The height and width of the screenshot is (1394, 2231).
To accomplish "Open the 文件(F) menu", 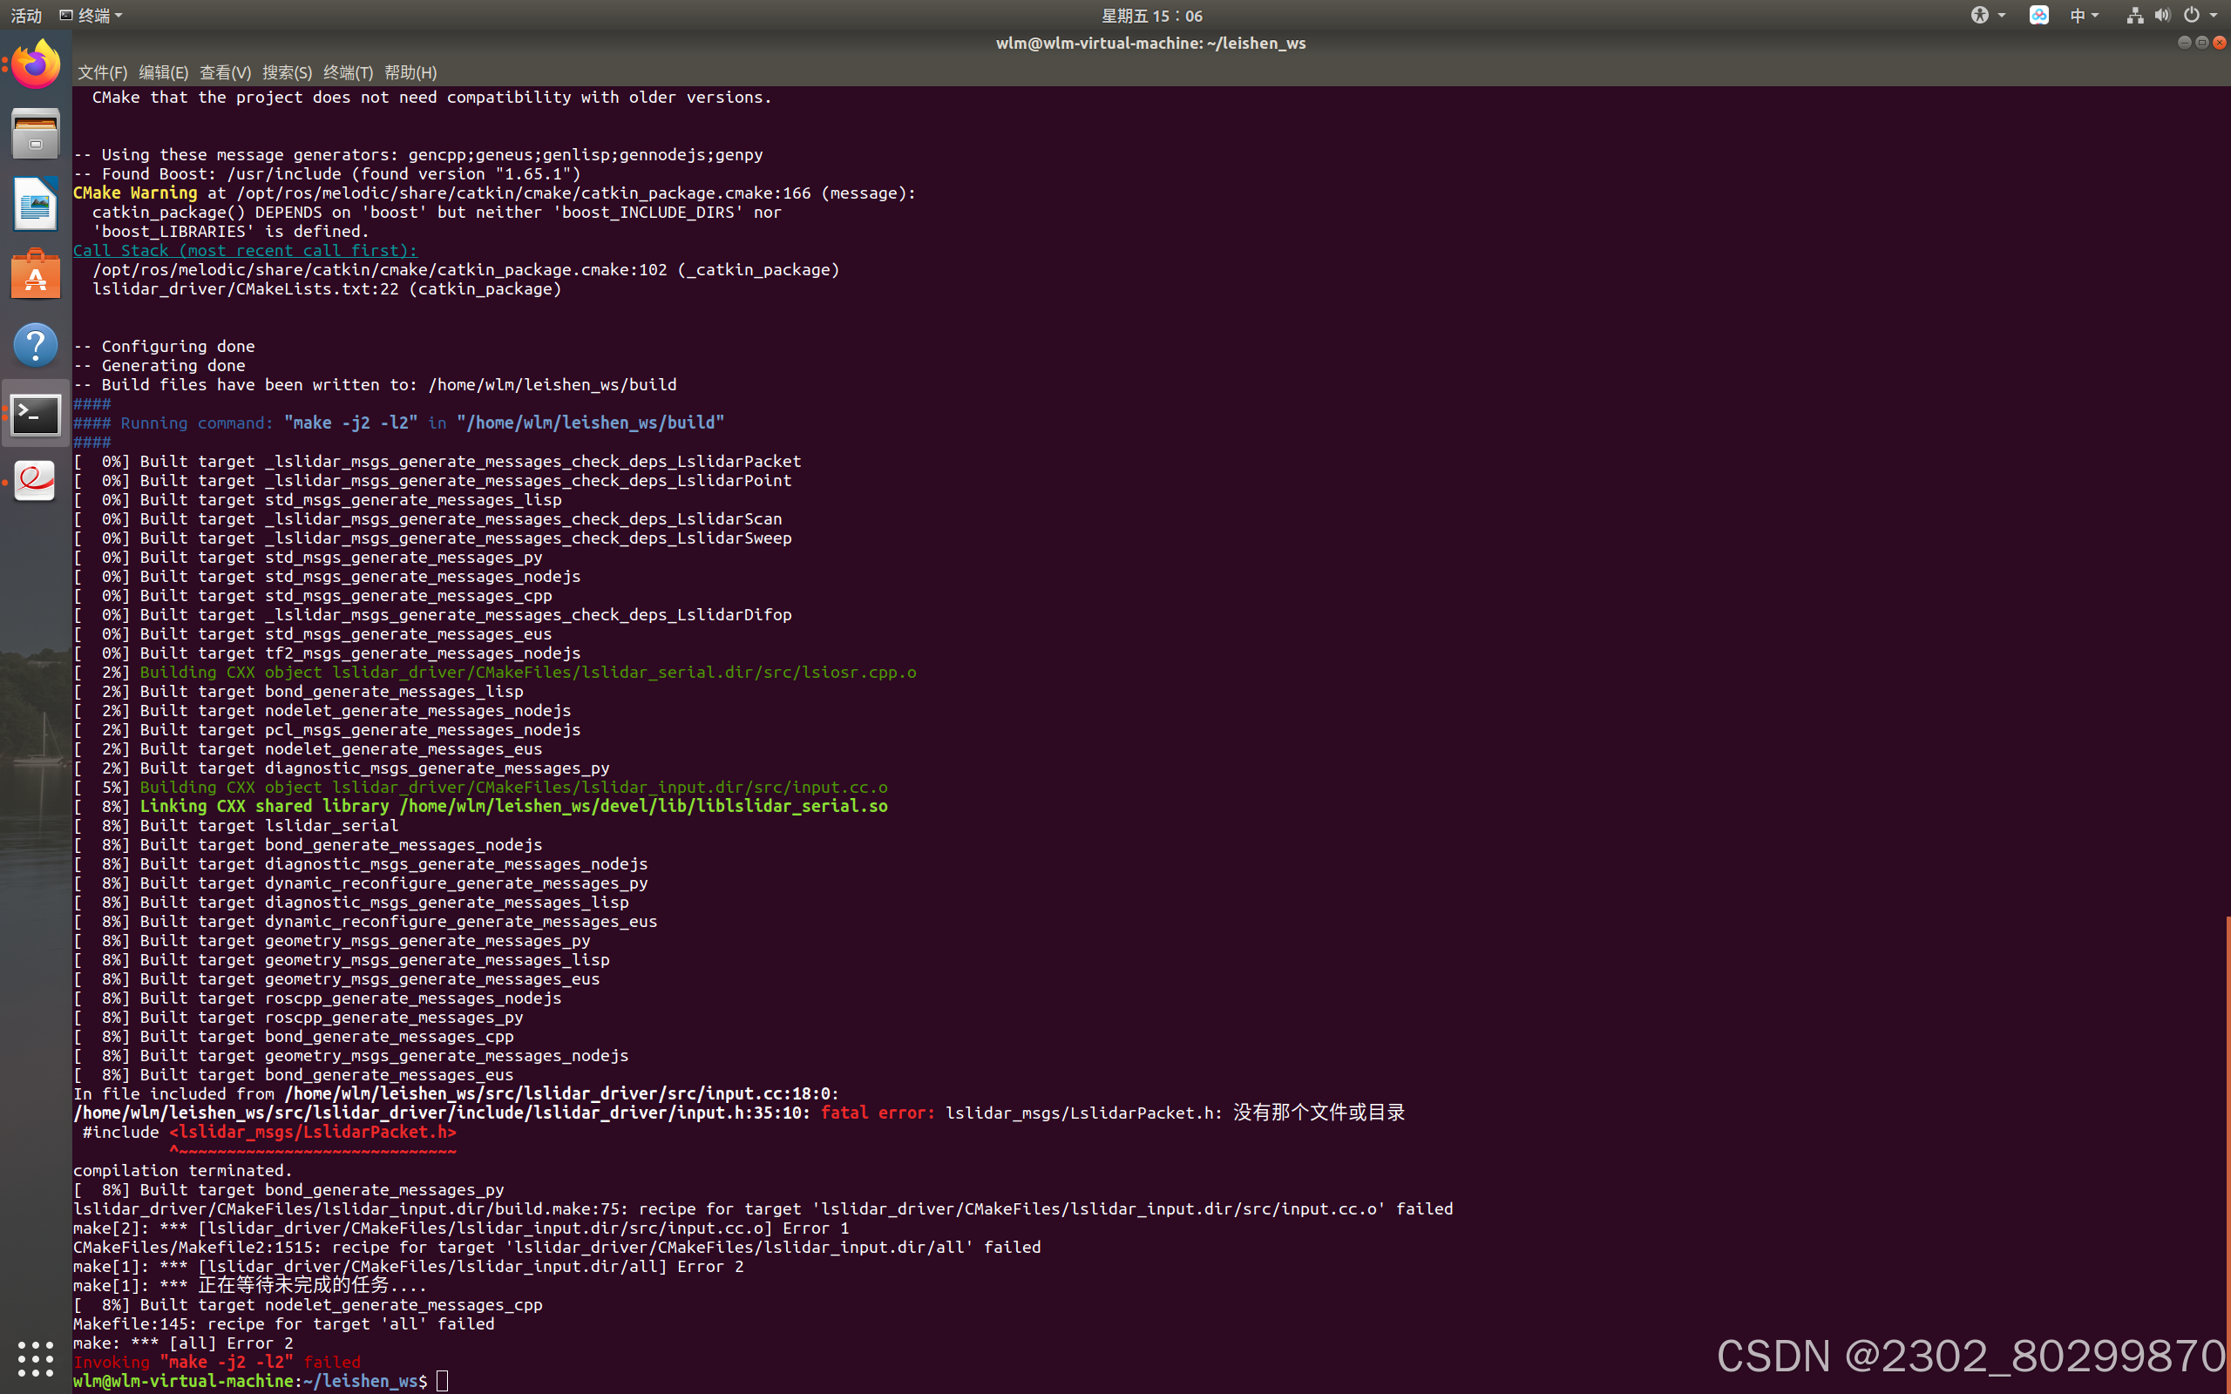I will coord(102,72).
